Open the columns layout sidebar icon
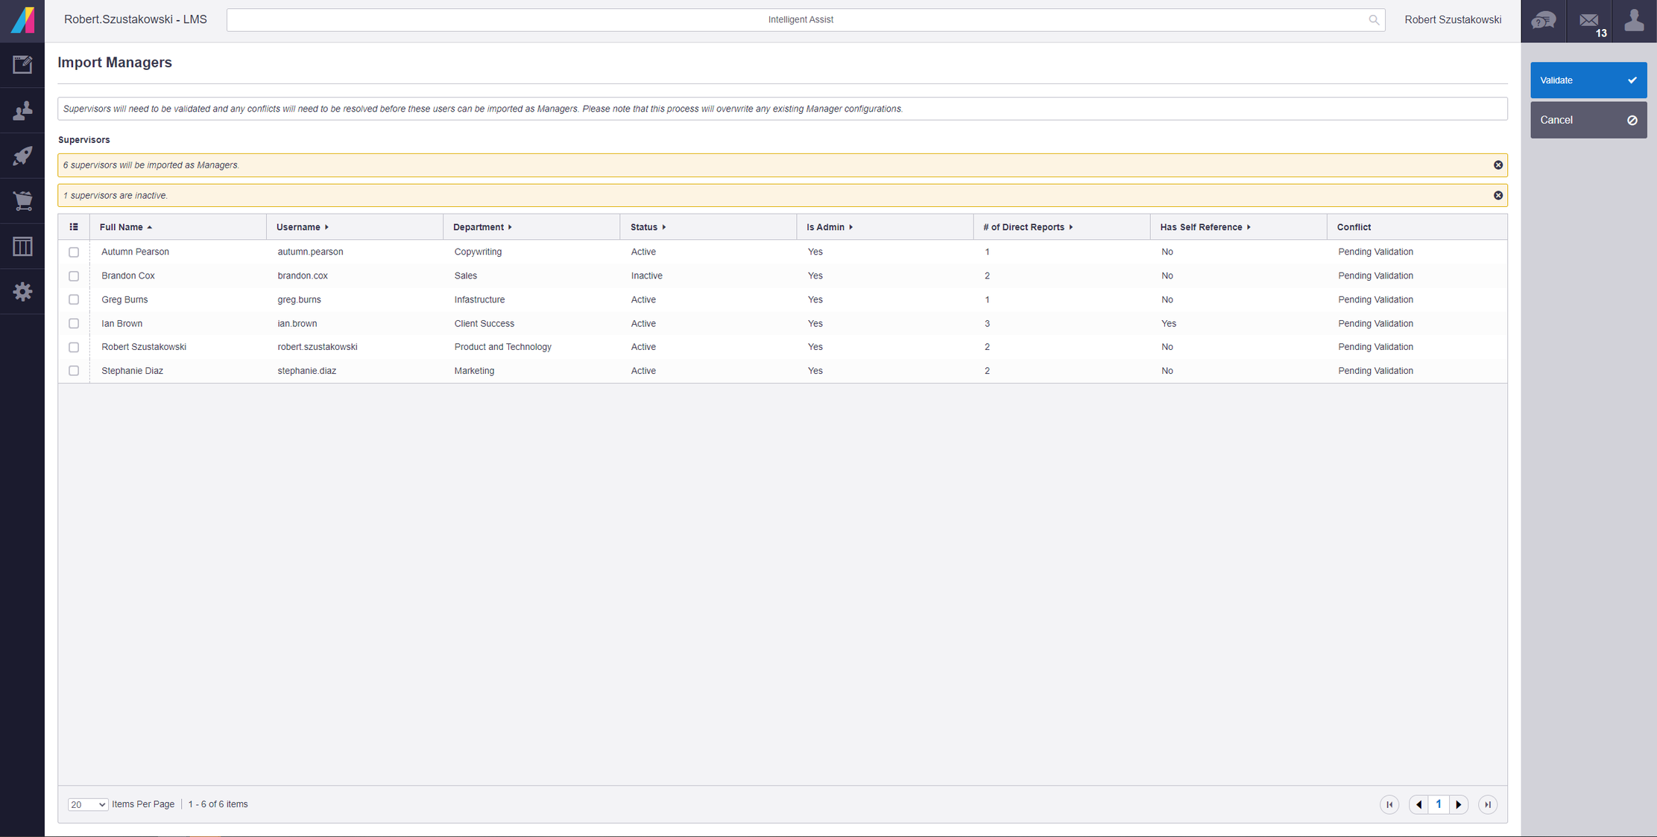This screenshot has width=1657, height=837. [22, 246]
